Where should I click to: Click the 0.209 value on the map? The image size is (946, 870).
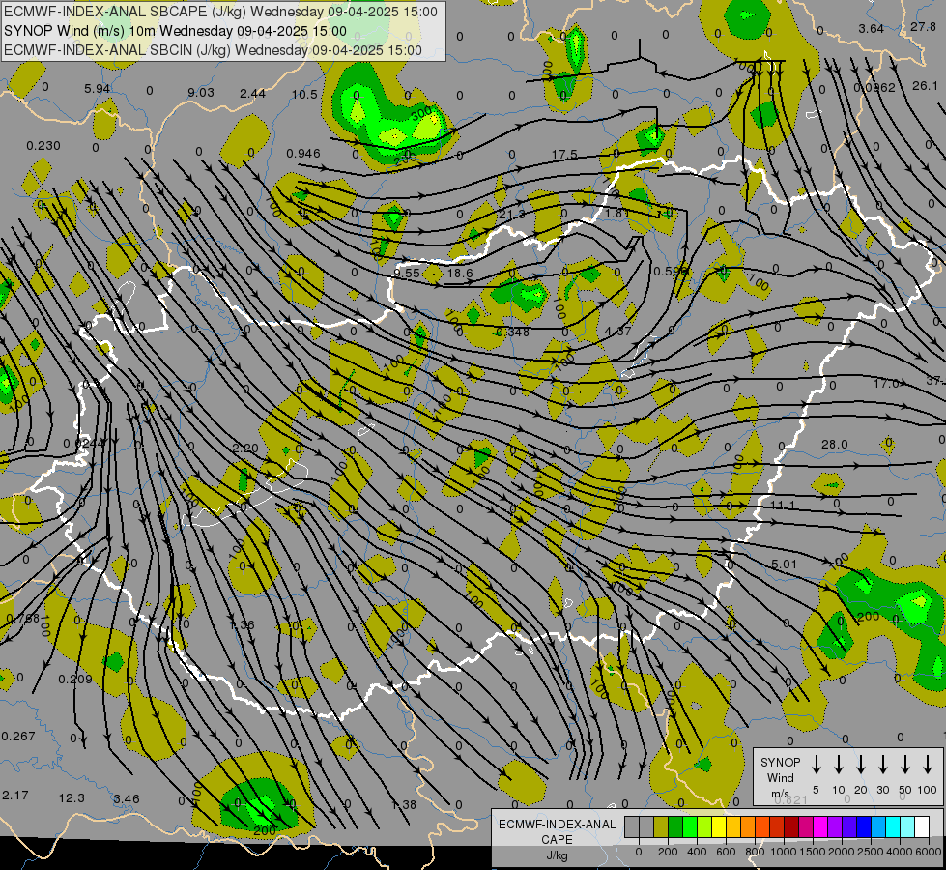point(75,680)
